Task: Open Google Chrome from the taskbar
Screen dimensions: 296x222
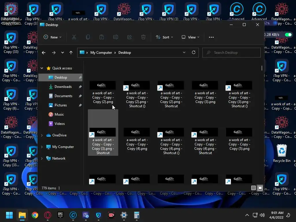Action: 35,215
